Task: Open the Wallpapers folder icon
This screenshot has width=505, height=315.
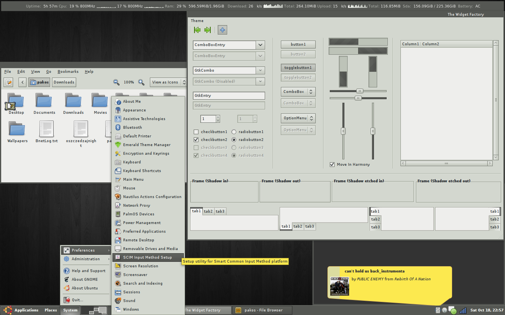Action: (17, 129)
